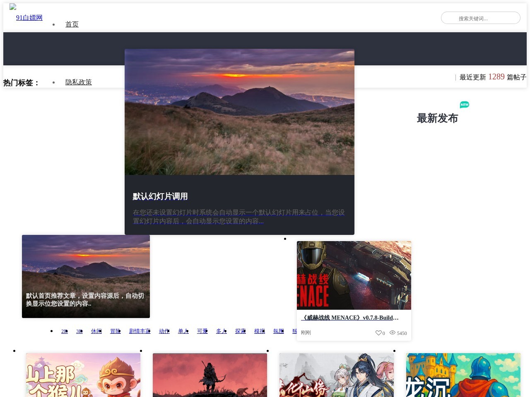Click the MENACE game cover image
This screenshot has width=530, height=397.
[354, 275]
